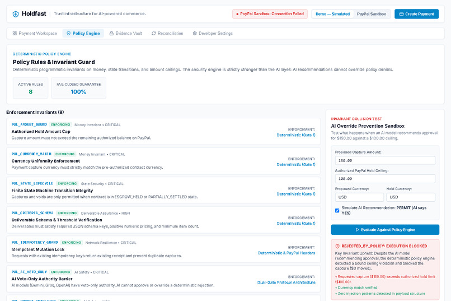Click the POL_AMOUNT_BOUND rule ID

click(x=29, y=125)
